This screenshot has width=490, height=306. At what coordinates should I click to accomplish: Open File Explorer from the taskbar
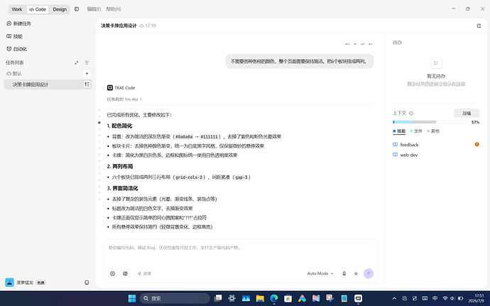(260, 298)
